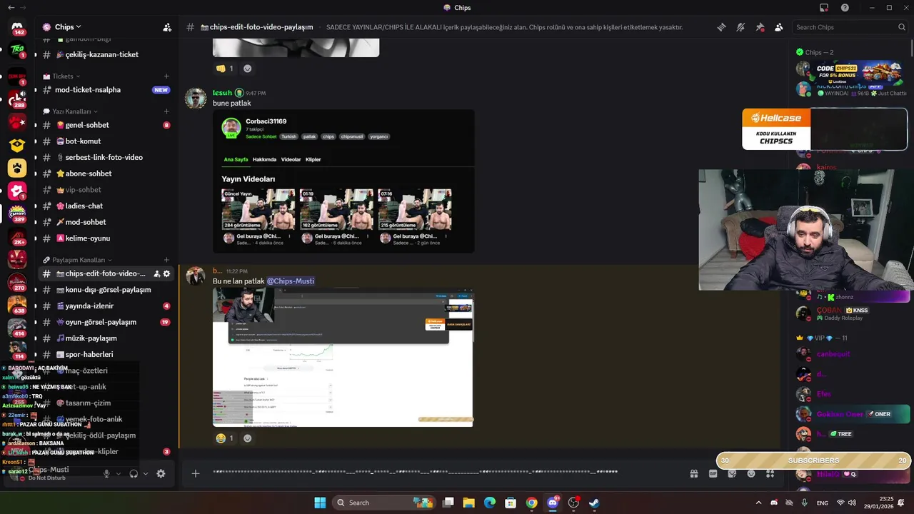Screen dimensions: 914x514
Task: Open the bot-komut channel
Action: pos(106,141)
